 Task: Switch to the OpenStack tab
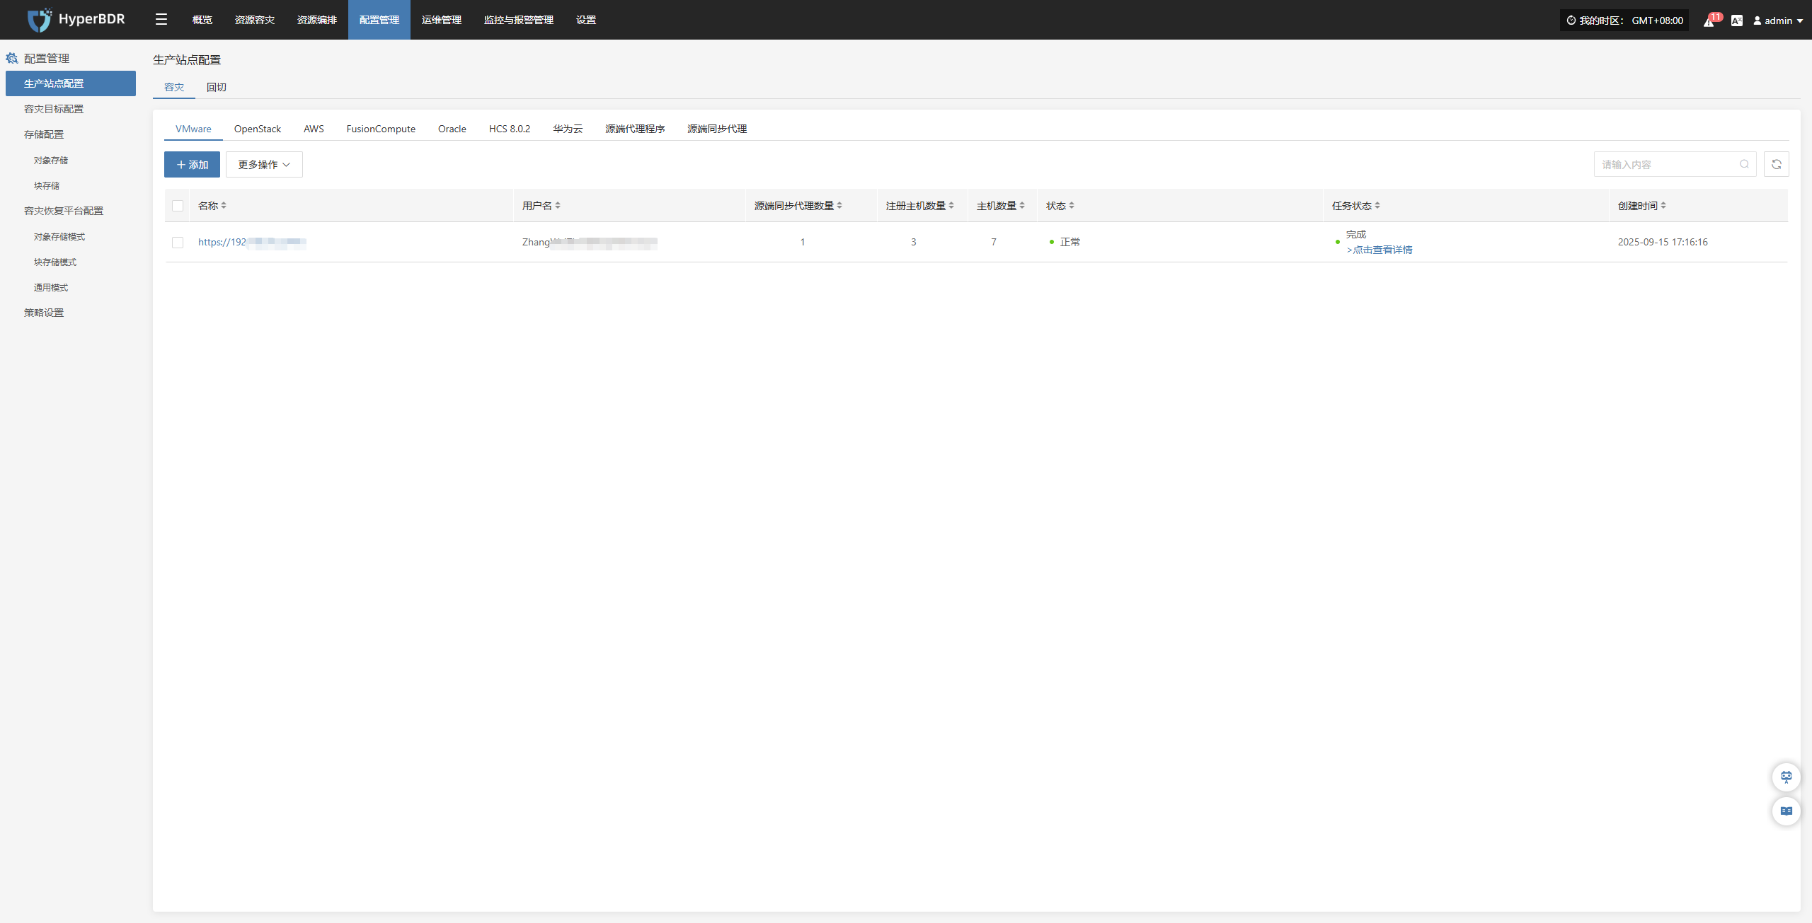(258, 129)
